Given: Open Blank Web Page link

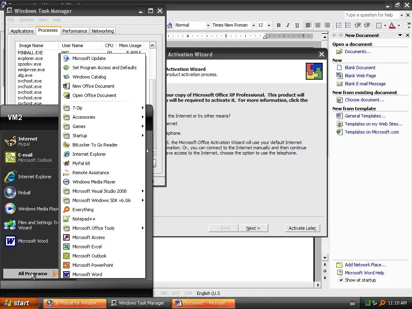Looking at the screenshot, I should [x=360, y=76].
